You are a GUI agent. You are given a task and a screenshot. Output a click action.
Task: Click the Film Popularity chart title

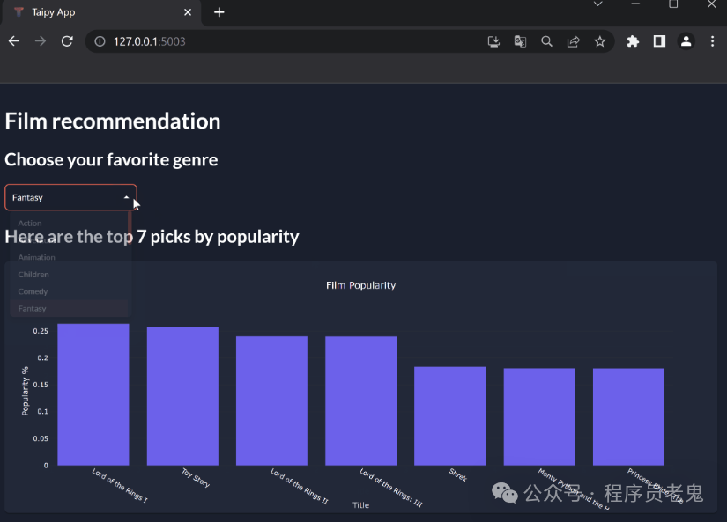(x=360, y=285)
